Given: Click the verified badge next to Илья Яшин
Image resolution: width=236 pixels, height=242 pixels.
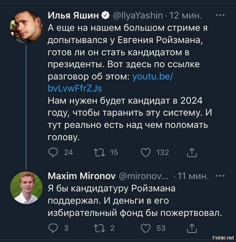Looking at the screenshot, I should 105,15.
